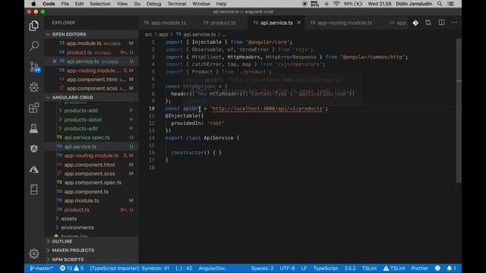Click the 'app' breadcrumb segment

pyautogui.click(x=163, y=34)
